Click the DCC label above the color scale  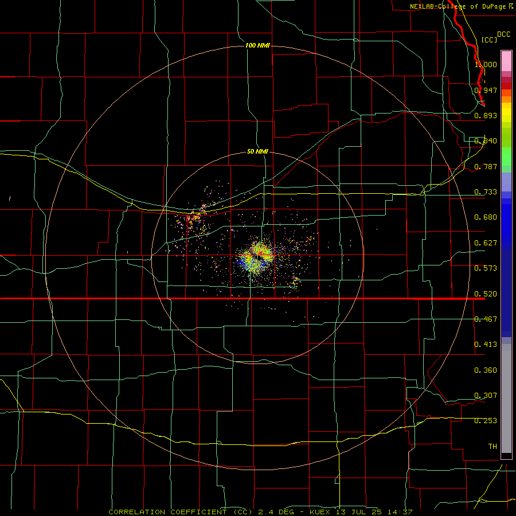pyautogui.click(x=504, y=34)
